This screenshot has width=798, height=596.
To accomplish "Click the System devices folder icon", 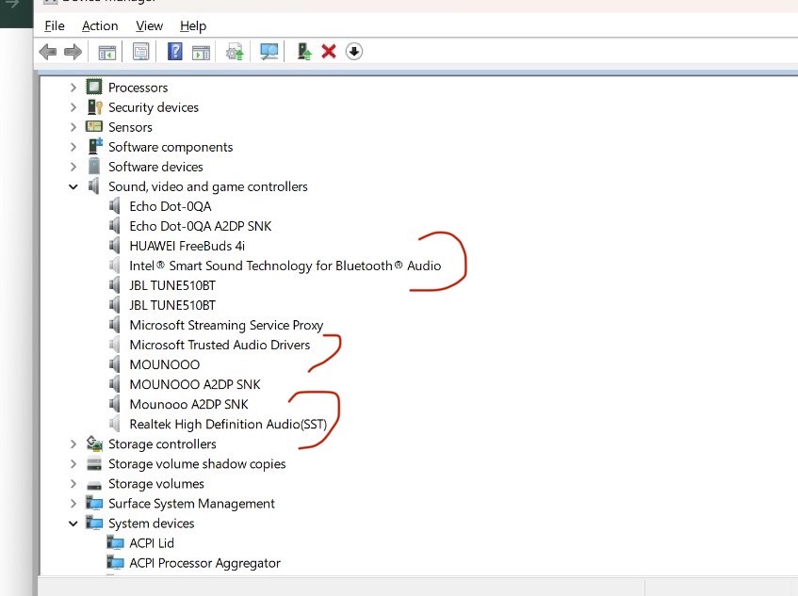I will pyautogui.click(x=94, y=523).
